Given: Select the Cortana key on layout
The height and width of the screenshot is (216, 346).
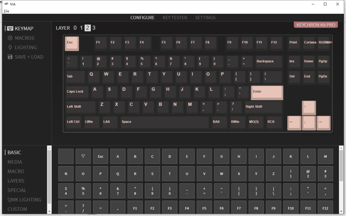Looking at the screenshot, I should pos(309,43).
